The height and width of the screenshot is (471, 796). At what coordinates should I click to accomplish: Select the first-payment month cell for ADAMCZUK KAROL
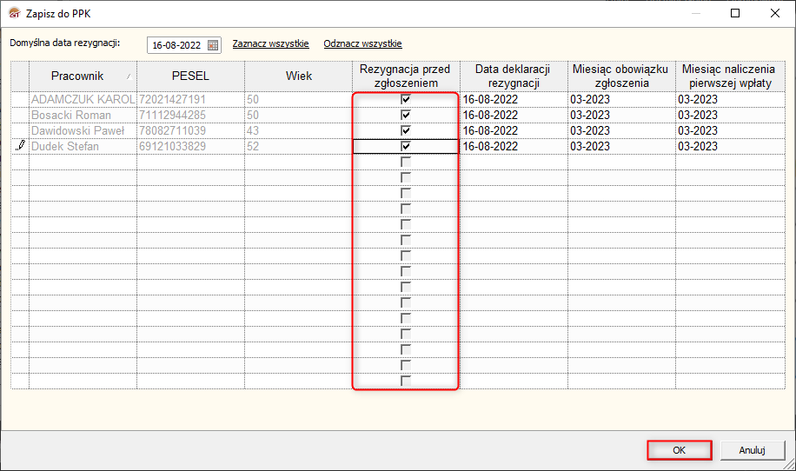point(730,99)
